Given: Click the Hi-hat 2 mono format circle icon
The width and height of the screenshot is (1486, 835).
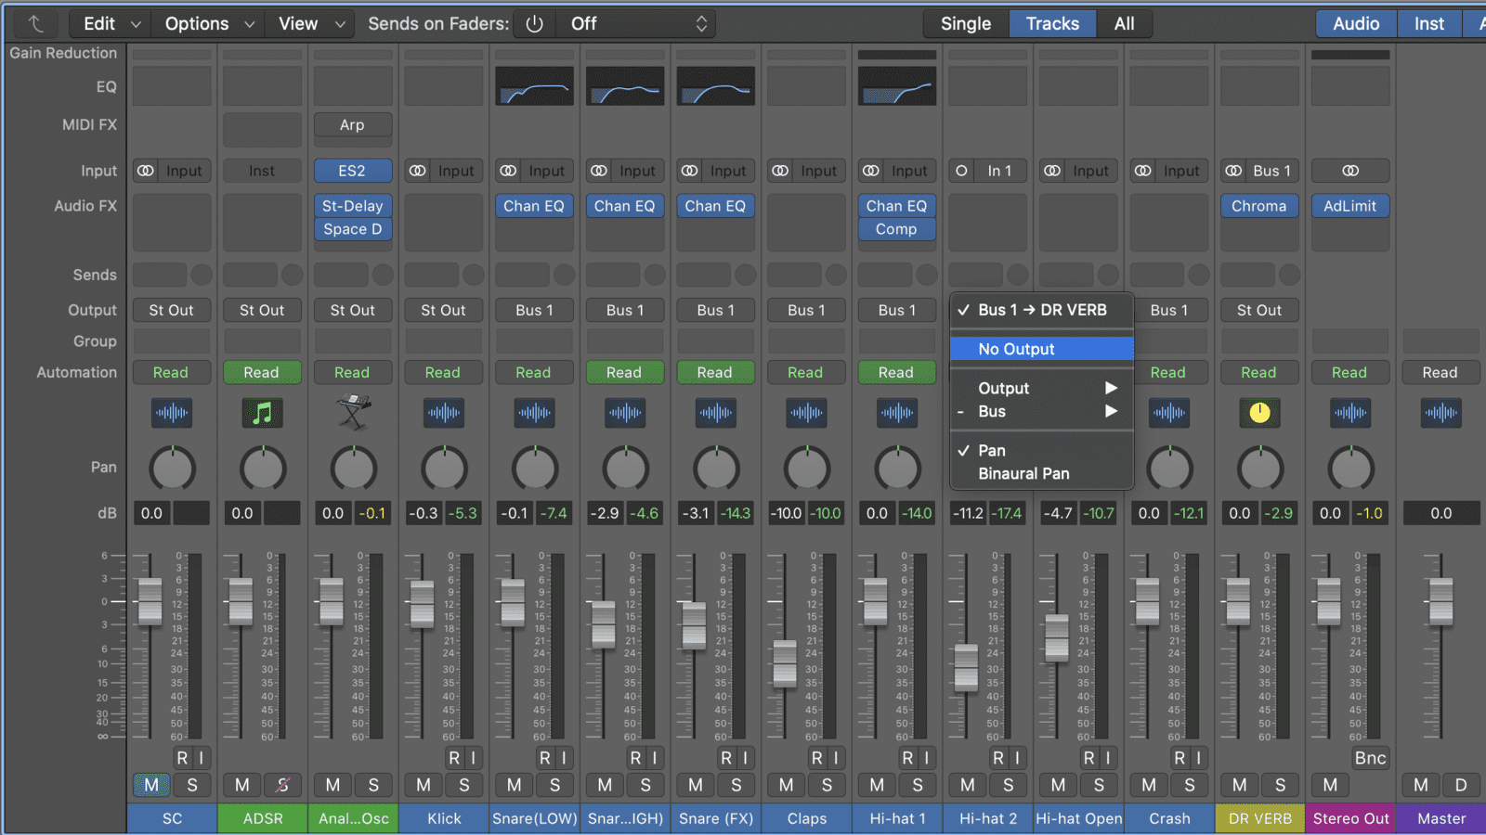Looking at the screenshot, I should pos(961,171).
